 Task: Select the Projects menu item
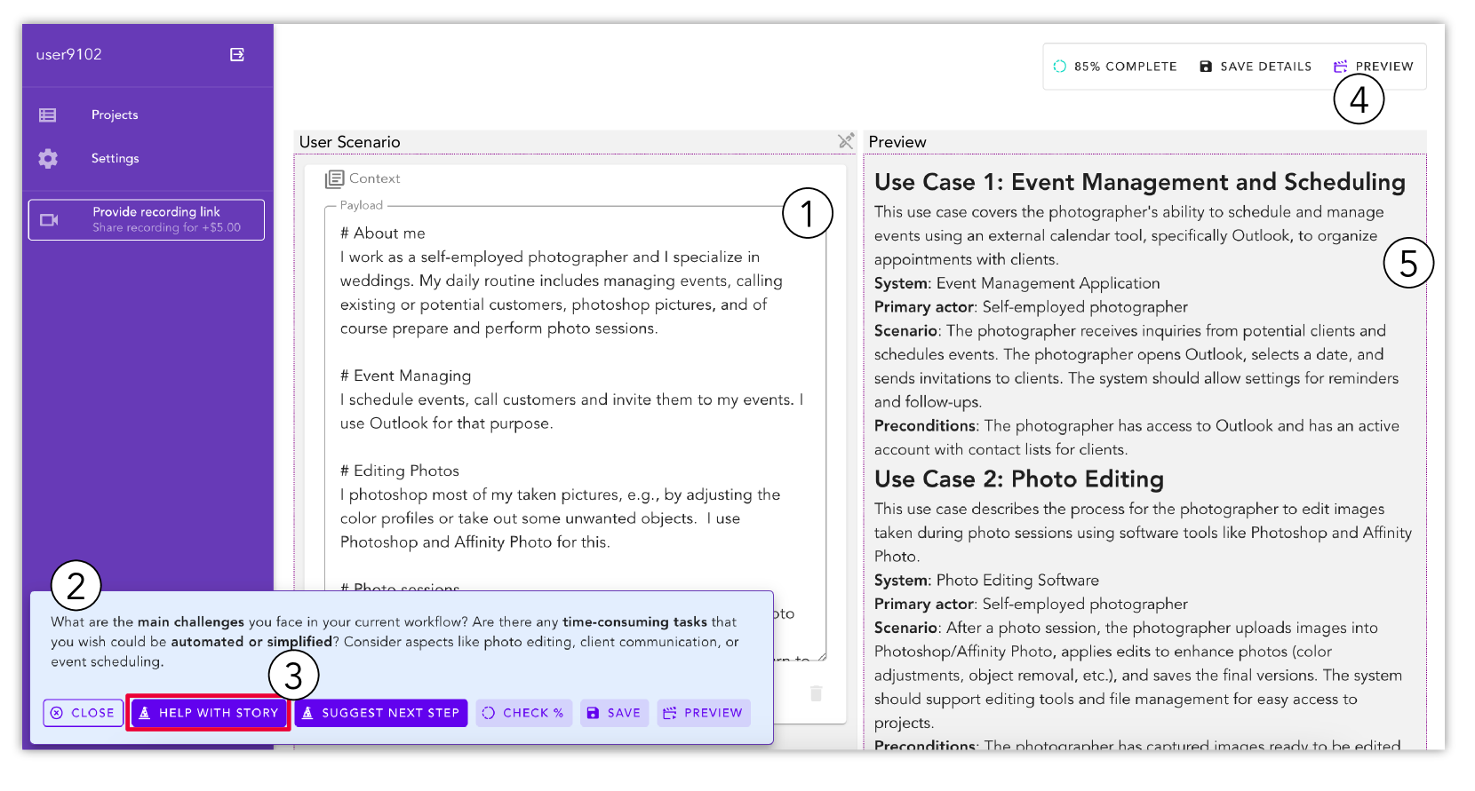(x=115, y=115)
